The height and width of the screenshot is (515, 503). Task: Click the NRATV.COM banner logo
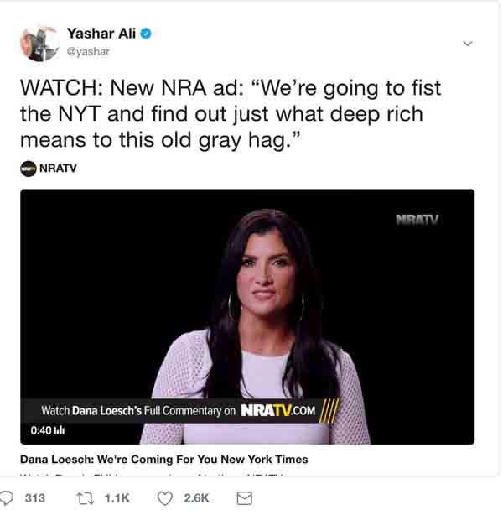pos(278,410)
